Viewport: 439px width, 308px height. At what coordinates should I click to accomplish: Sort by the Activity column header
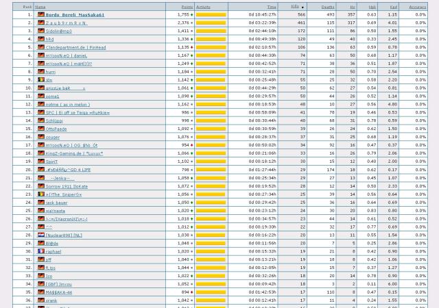click(203, 6)
